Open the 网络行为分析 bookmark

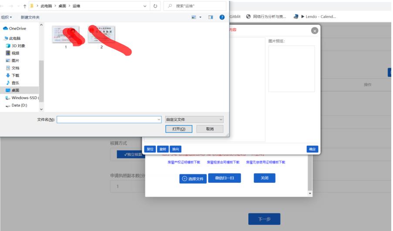[266, 16]
